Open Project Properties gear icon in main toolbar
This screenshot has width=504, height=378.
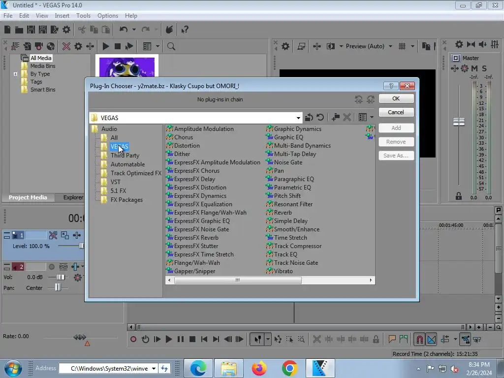point(66,30)
